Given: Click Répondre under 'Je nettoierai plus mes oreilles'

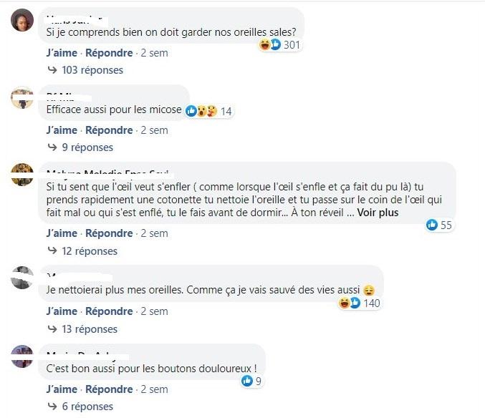Looking at the screenshot, I should [x=109, y=311].
